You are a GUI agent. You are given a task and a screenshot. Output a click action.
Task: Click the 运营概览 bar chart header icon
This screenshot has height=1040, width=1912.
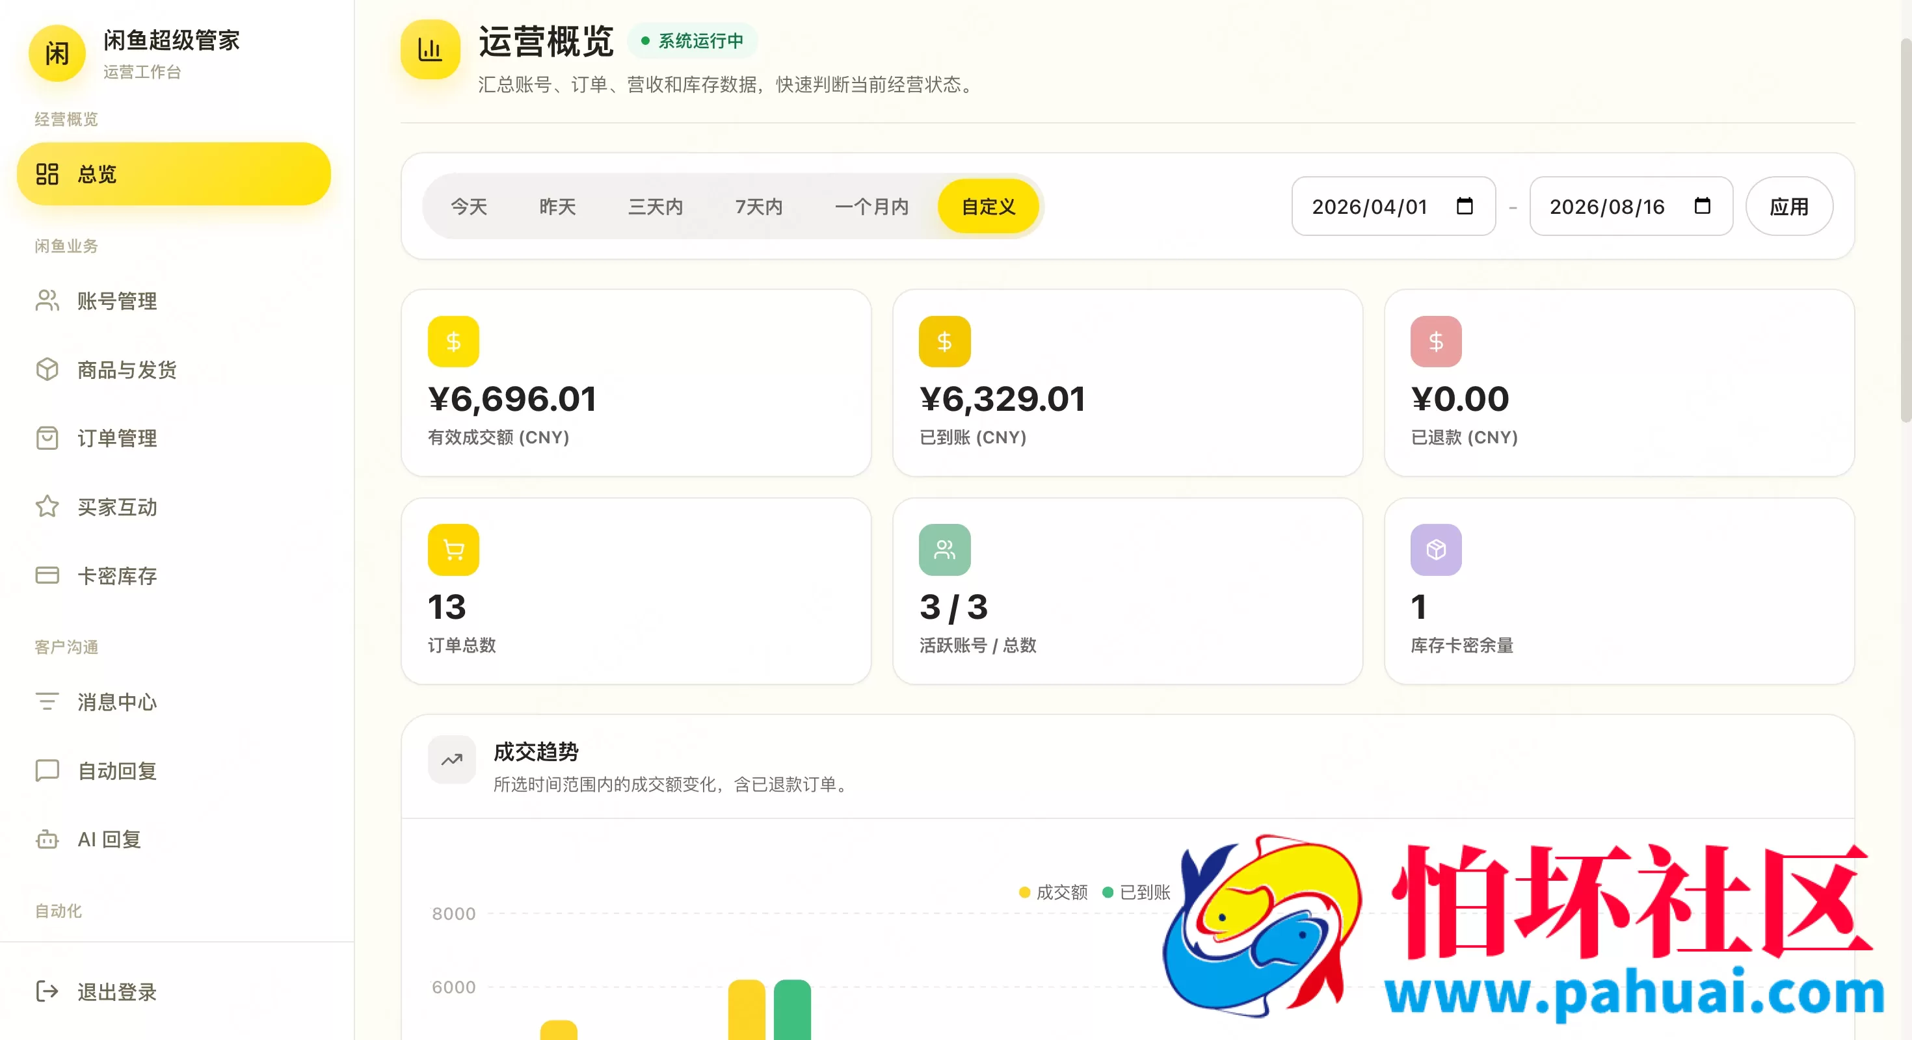coord(430,49)
